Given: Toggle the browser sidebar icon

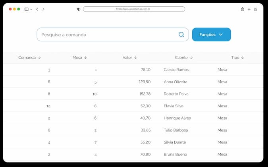Looking at the screenshot, I should click(27, 9).
